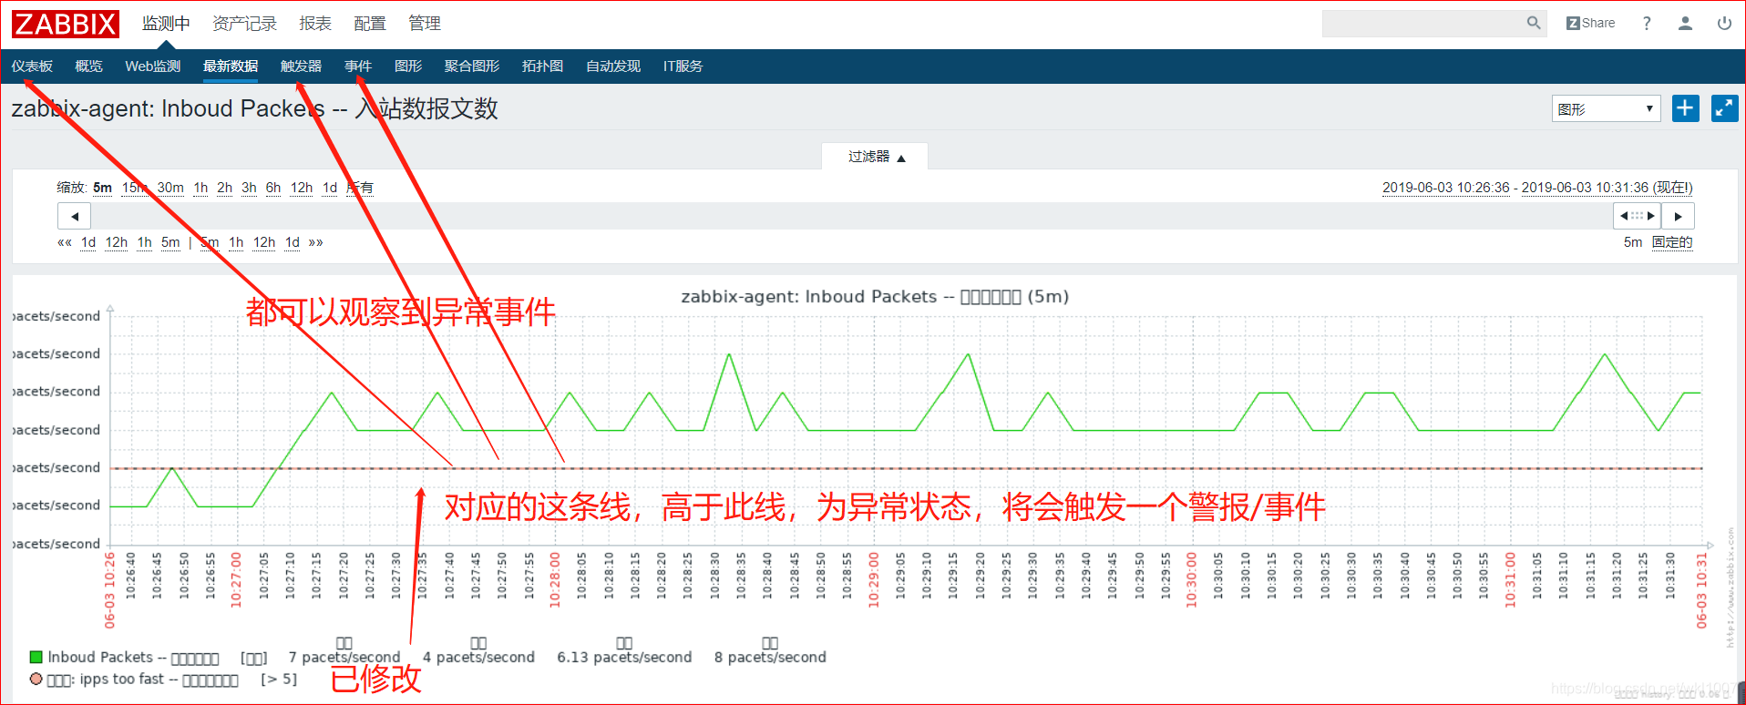Image resolution: width=1746 pixels, height=705 pixels.
Task: Open the 资产记录 main menu
Action: tap(244, 24)
